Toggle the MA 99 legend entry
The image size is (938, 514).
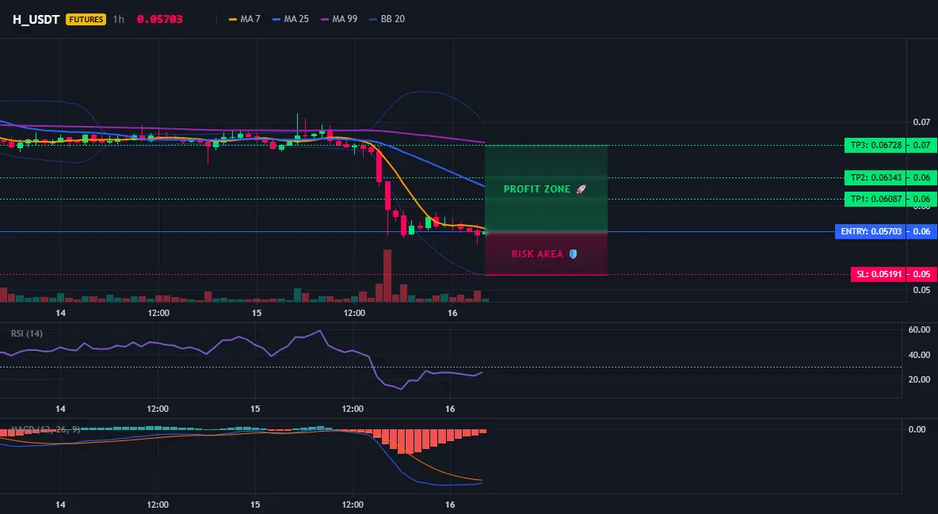pyautogui.click(x=339, y=19)
